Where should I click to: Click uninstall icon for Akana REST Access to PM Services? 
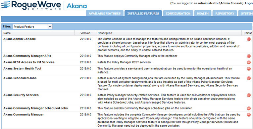(249, 62)
